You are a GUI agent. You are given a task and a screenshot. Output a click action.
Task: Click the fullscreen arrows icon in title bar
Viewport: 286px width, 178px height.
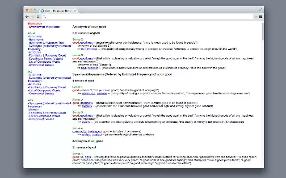(261, 10)
